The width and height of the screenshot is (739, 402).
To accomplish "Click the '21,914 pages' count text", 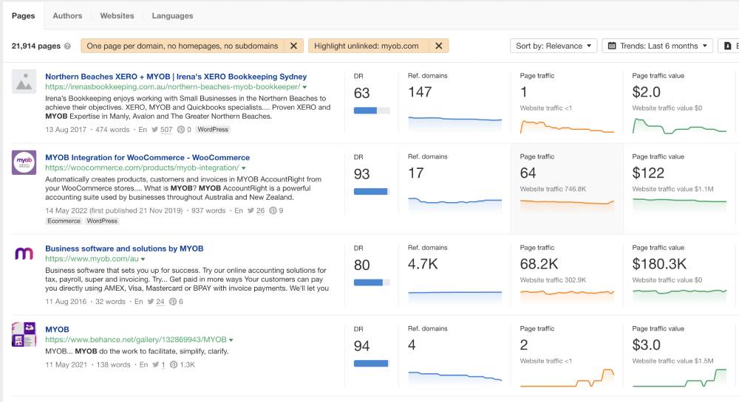I will pyautogui.click(x=35, y=46).
